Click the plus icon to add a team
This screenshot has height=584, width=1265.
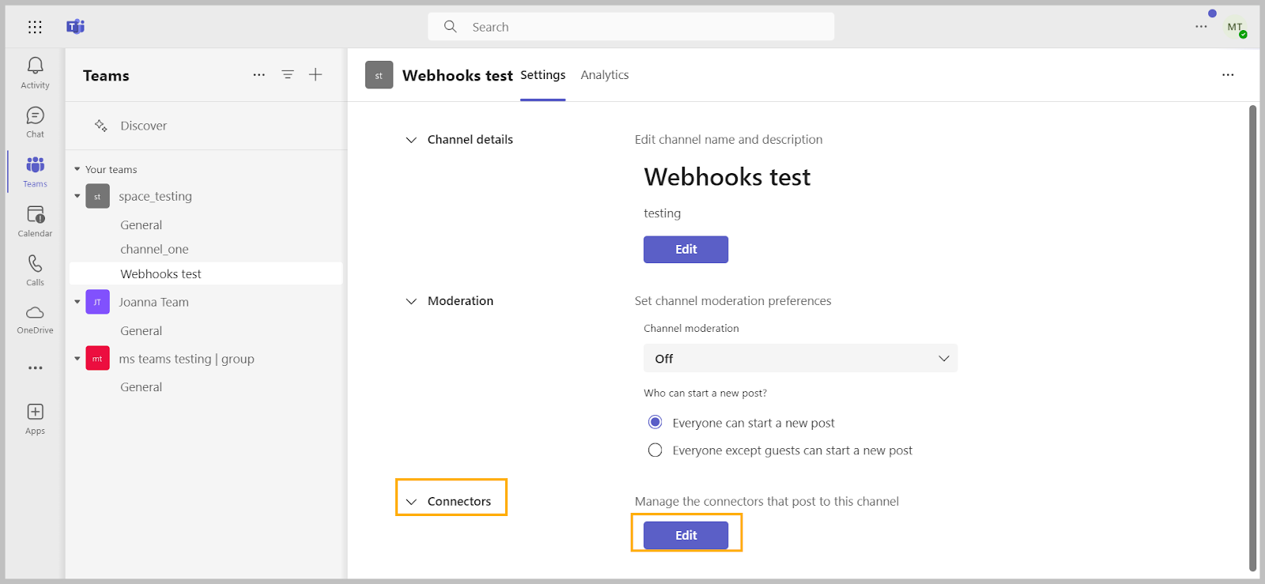pos(315,74)
